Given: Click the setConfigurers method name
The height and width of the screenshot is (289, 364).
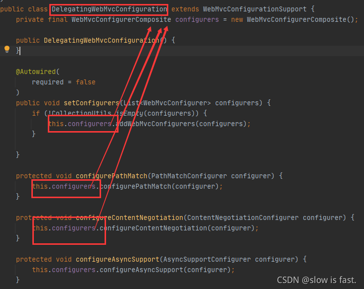Looking at the screenshot, I should (92, 103).
